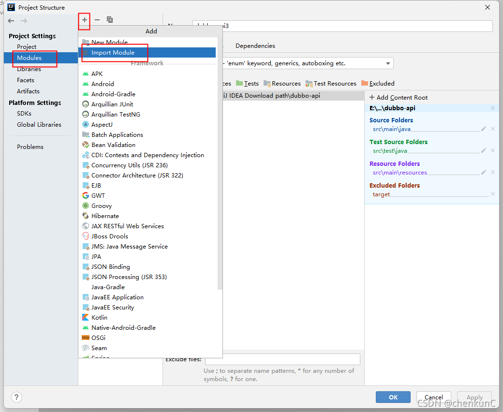Open the help question mark button
This screenshot has width=503, height=412.
pos(16,397)
